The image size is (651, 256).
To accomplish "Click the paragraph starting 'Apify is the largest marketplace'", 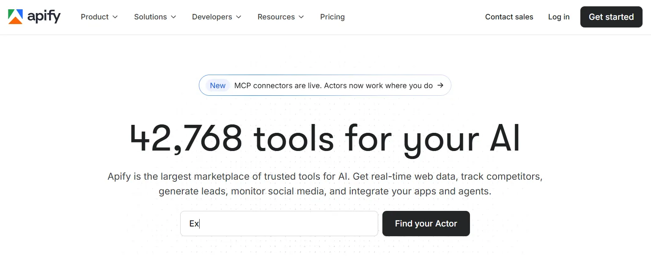I will pyautogui.click(x=325, y=183).
